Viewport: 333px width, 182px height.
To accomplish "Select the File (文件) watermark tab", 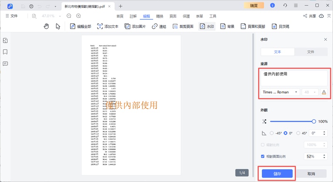I will click(311, 52).
